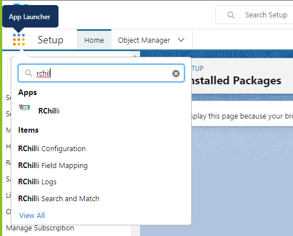This screenshot has height=236, width=293.
Task: Switch to the Home tab
Action: point(94,40)
